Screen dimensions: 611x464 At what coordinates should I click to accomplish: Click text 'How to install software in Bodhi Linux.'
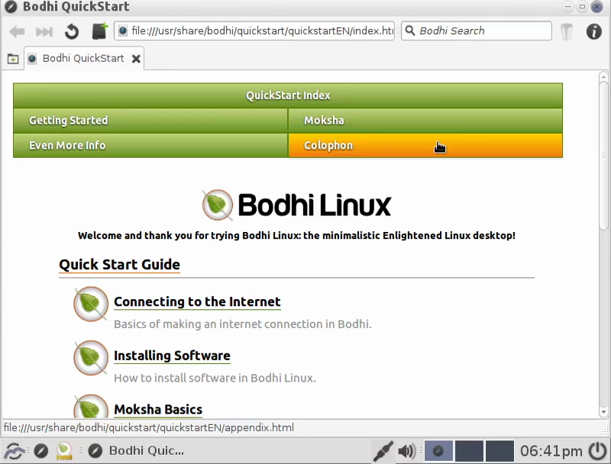coord(215,378)
